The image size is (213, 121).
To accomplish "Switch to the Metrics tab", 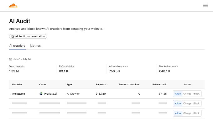I will coord(35,46).
